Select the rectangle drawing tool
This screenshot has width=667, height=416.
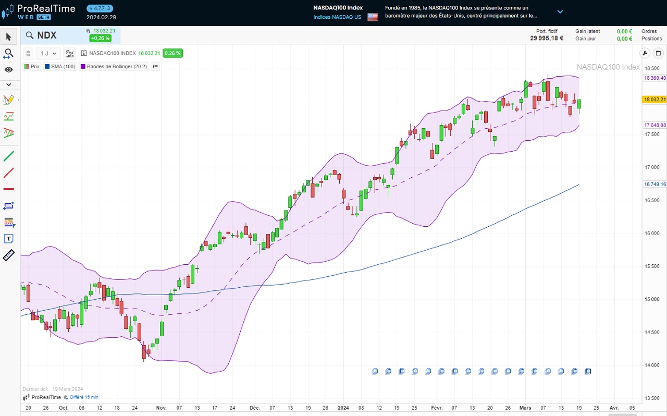[x=8, y=205]
